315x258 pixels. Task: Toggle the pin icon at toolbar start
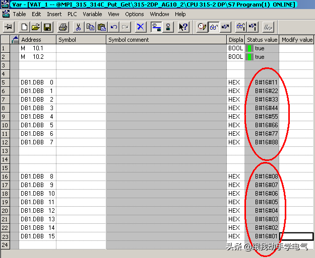pos(8,27)
